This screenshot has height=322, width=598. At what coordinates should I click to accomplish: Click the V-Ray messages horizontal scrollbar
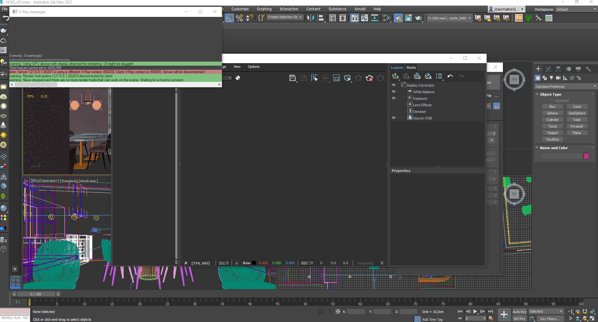coord(36,84)
